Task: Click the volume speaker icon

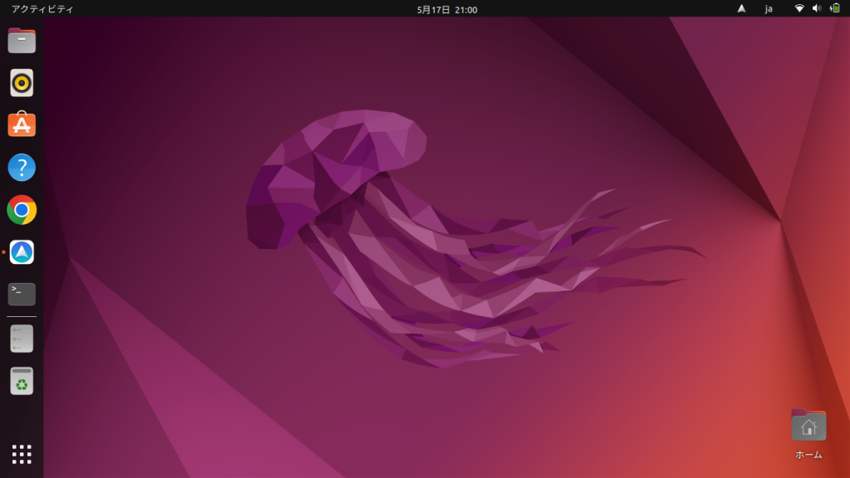Action: tap(817, 9)
